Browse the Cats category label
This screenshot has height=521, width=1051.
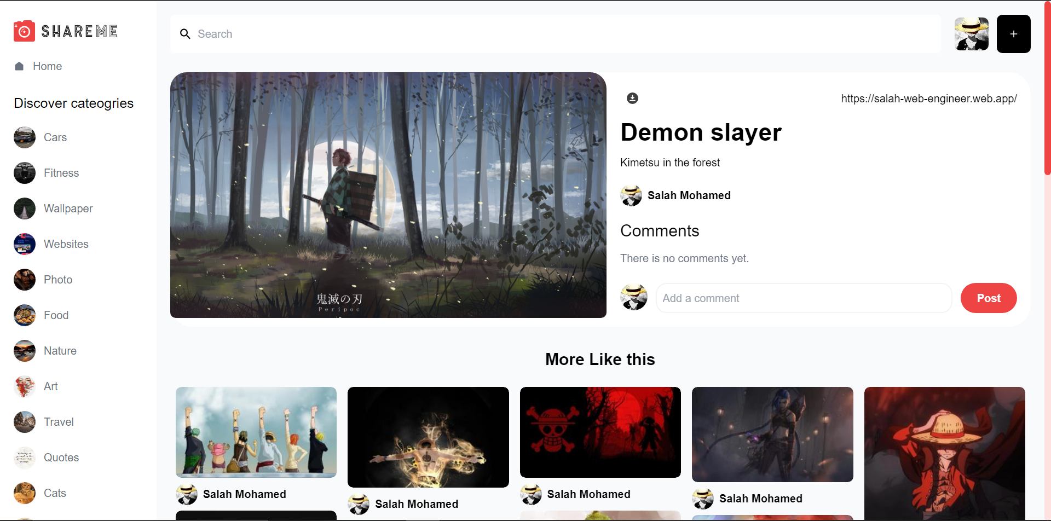click(55, 493)
